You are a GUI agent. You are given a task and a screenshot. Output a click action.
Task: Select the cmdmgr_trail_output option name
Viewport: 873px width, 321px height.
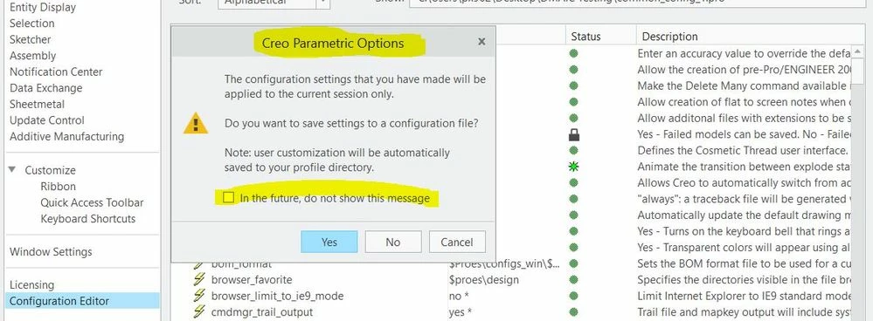point(261,312)
